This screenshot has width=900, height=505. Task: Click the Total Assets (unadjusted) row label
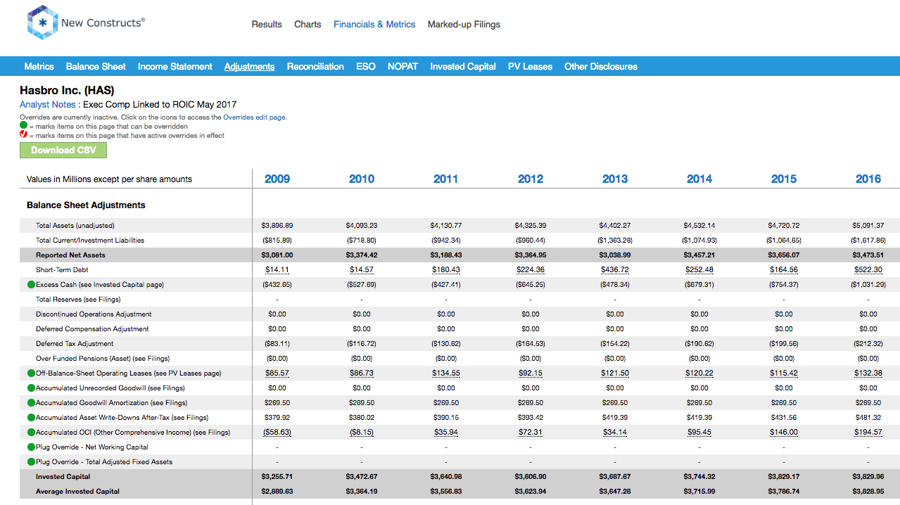75,226
